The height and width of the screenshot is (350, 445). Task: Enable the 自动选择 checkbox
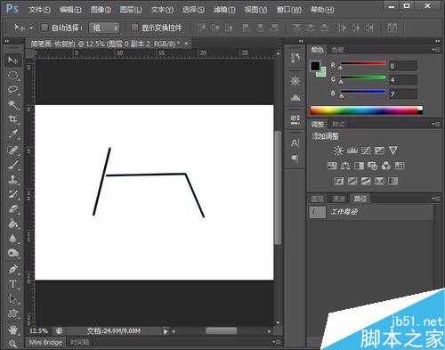[44, 28]
